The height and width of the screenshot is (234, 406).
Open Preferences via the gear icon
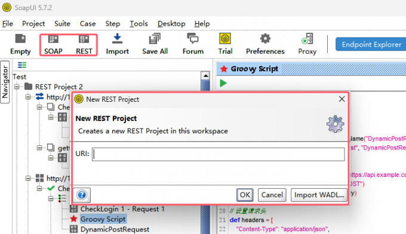(265, 39)
